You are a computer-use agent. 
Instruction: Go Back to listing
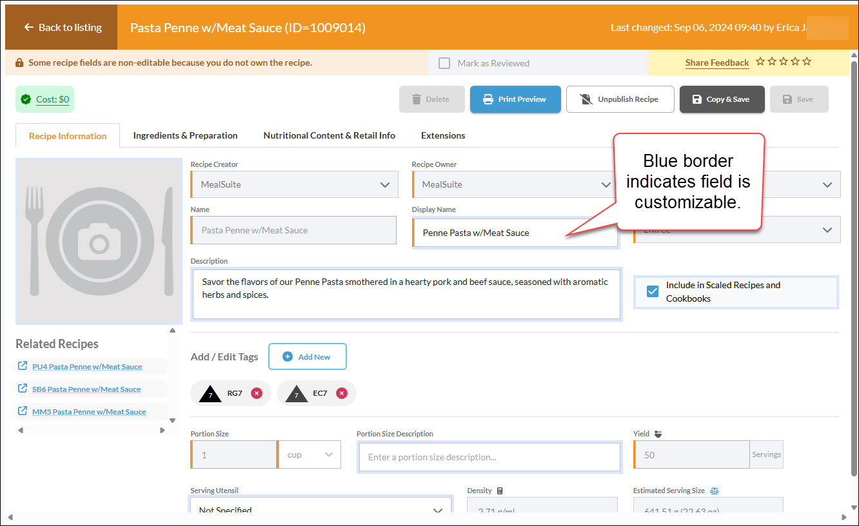62,27
